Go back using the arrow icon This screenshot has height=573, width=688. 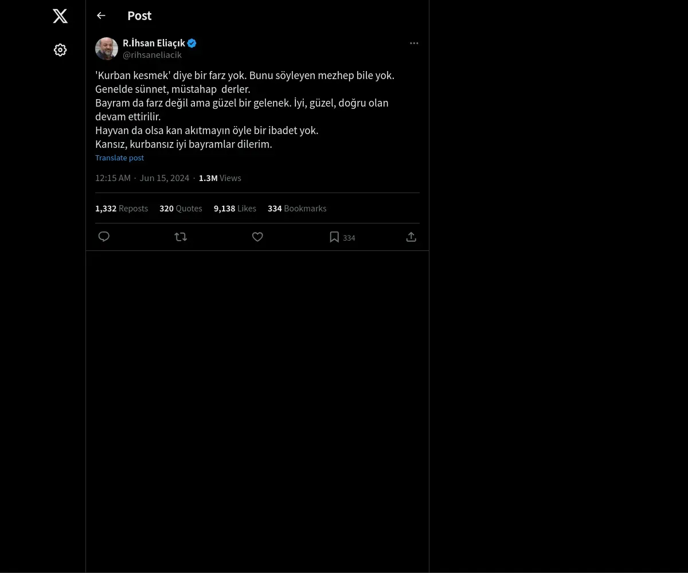tap(101, 16)
